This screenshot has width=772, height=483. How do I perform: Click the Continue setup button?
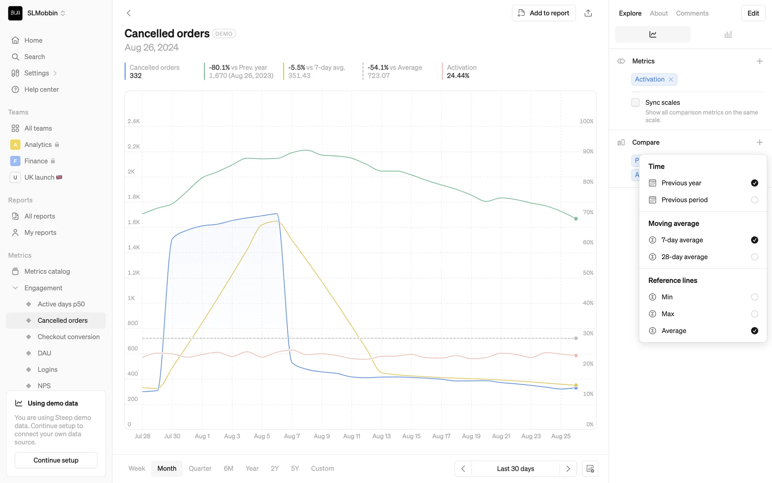coord(56,460)
